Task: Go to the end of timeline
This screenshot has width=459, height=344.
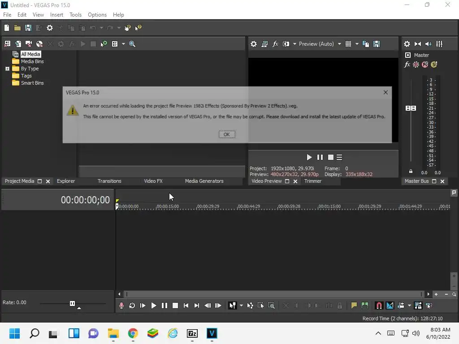Action: [197, 305]
